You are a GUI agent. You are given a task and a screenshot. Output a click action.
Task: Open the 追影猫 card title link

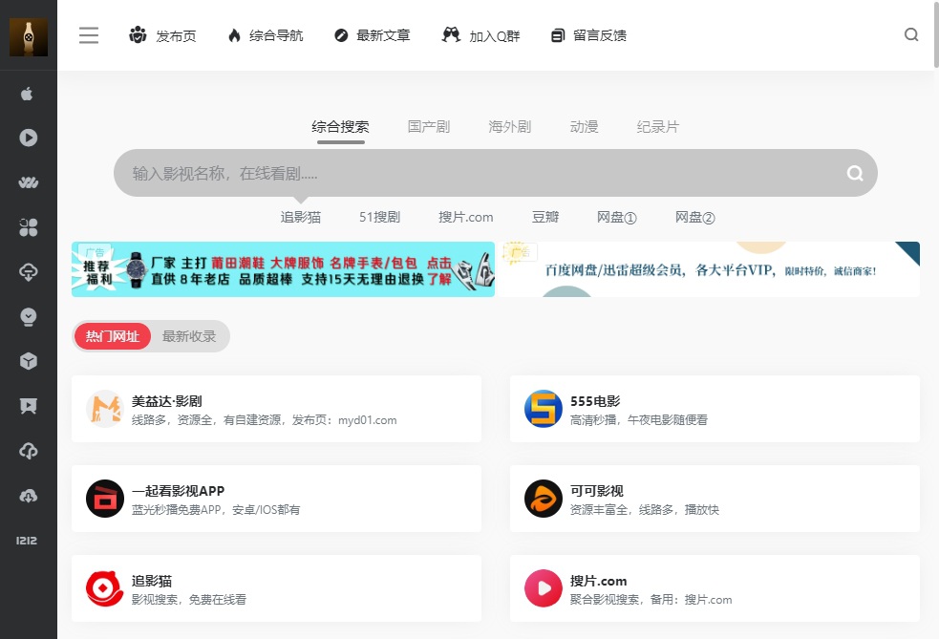152,581
